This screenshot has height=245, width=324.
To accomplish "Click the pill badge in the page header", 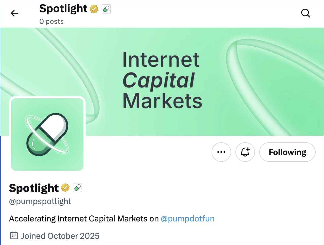I will point(106,9).
